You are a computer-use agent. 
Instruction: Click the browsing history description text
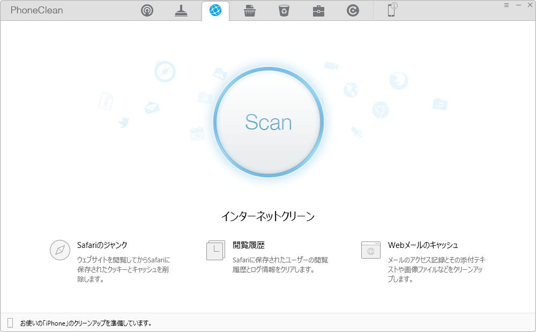click(x=280, y=265)
